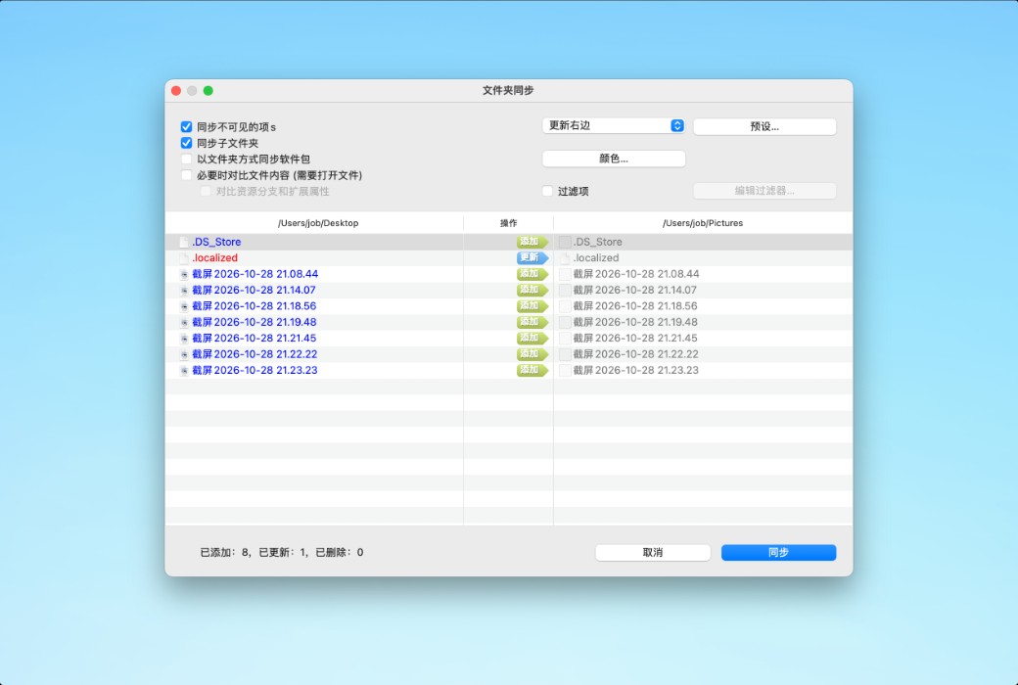The width and height of the screenshot is (1018, 685).
Task: Enable 以文件夹方式同步软件包 checkbox
Action: pyautogui.click(x=186, y=160)
